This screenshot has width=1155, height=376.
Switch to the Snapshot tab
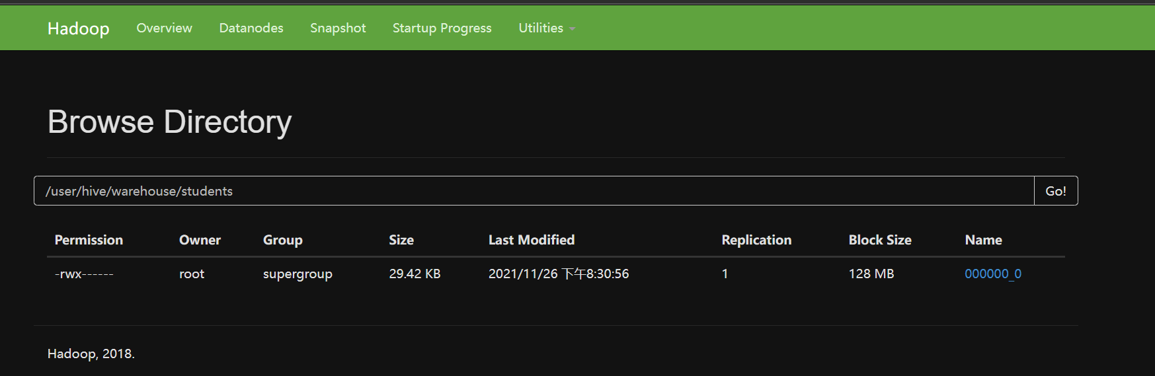[x=338, y=28]
